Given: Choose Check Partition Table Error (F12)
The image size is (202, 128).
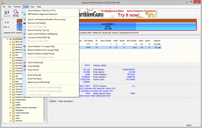Looking at the screenshot, I should click(51, 11).
